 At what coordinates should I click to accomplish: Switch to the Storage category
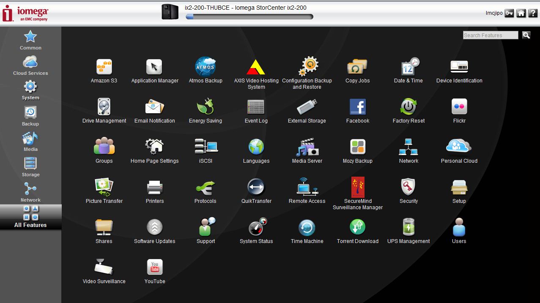click(x=30, y=167)
